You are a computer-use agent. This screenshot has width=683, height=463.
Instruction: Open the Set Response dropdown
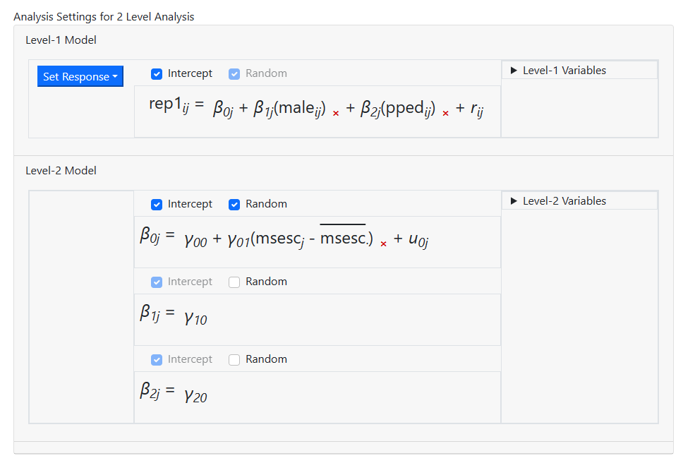80,77
